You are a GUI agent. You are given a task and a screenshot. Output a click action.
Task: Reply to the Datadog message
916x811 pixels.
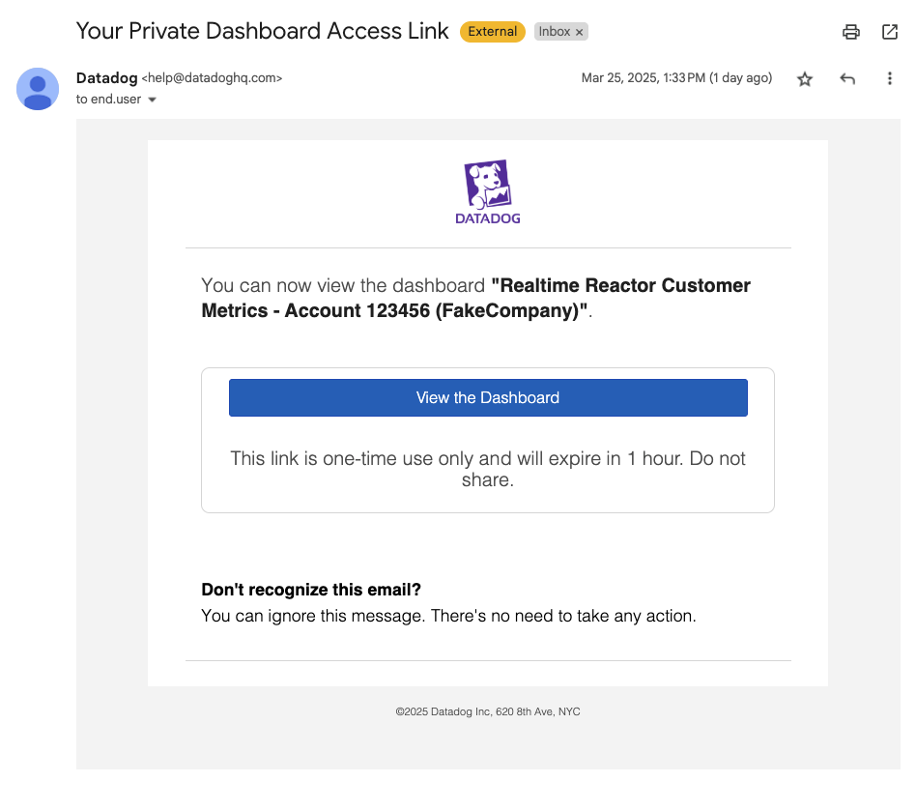pyautogui.click(x=847, y=79)
